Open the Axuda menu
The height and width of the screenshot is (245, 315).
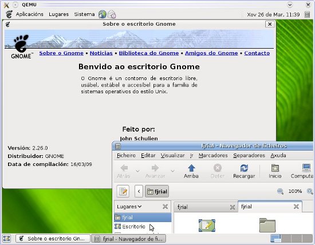click(278, 156)
